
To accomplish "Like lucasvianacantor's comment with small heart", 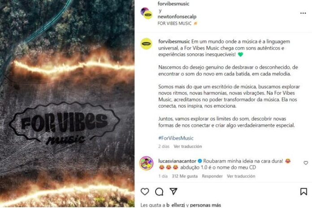I will point(306,163).
